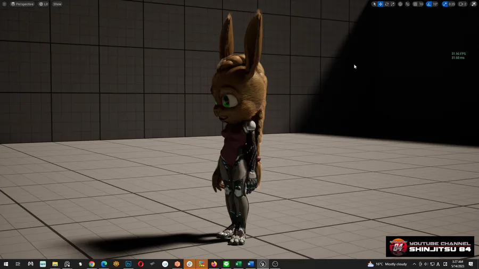Open OBS Studio from the taskbar
Viewport: 479px width, 269px height.
(275, 264)
